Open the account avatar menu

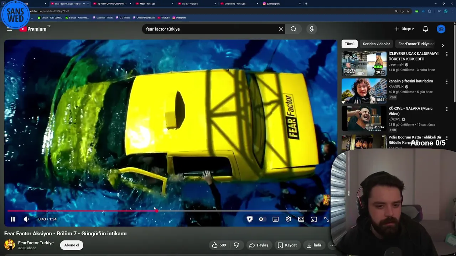(x=441, y=29)
